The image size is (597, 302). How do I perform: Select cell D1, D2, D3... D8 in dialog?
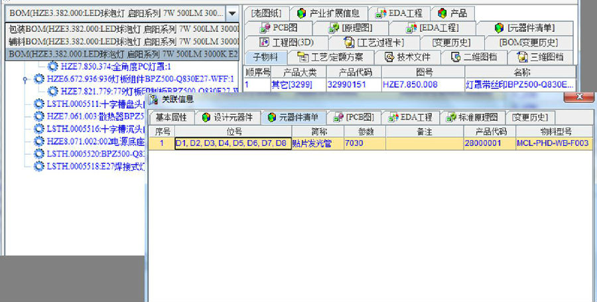pyautogui.click(x=233, y=143)
